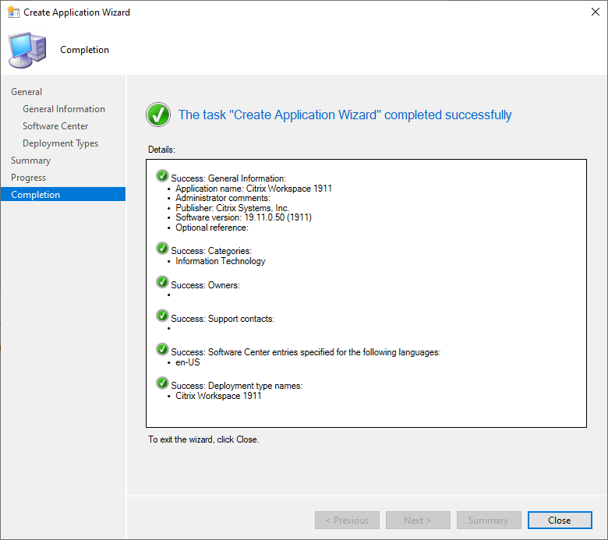Click the Create Application Wizard title icon
608x540 pixels.
(13, 12)
